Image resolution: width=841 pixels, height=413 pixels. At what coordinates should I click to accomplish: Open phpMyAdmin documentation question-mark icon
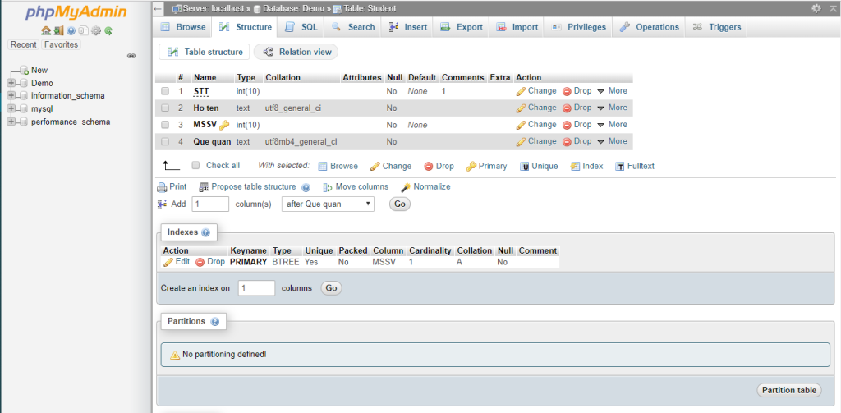[x=71, y=31]
